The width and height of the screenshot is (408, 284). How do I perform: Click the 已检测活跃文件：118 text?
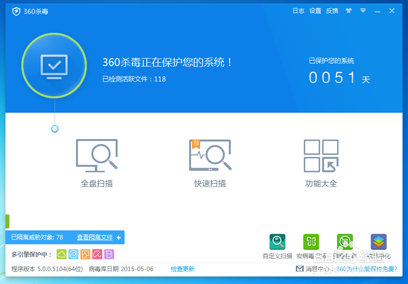tap(134, 79)
